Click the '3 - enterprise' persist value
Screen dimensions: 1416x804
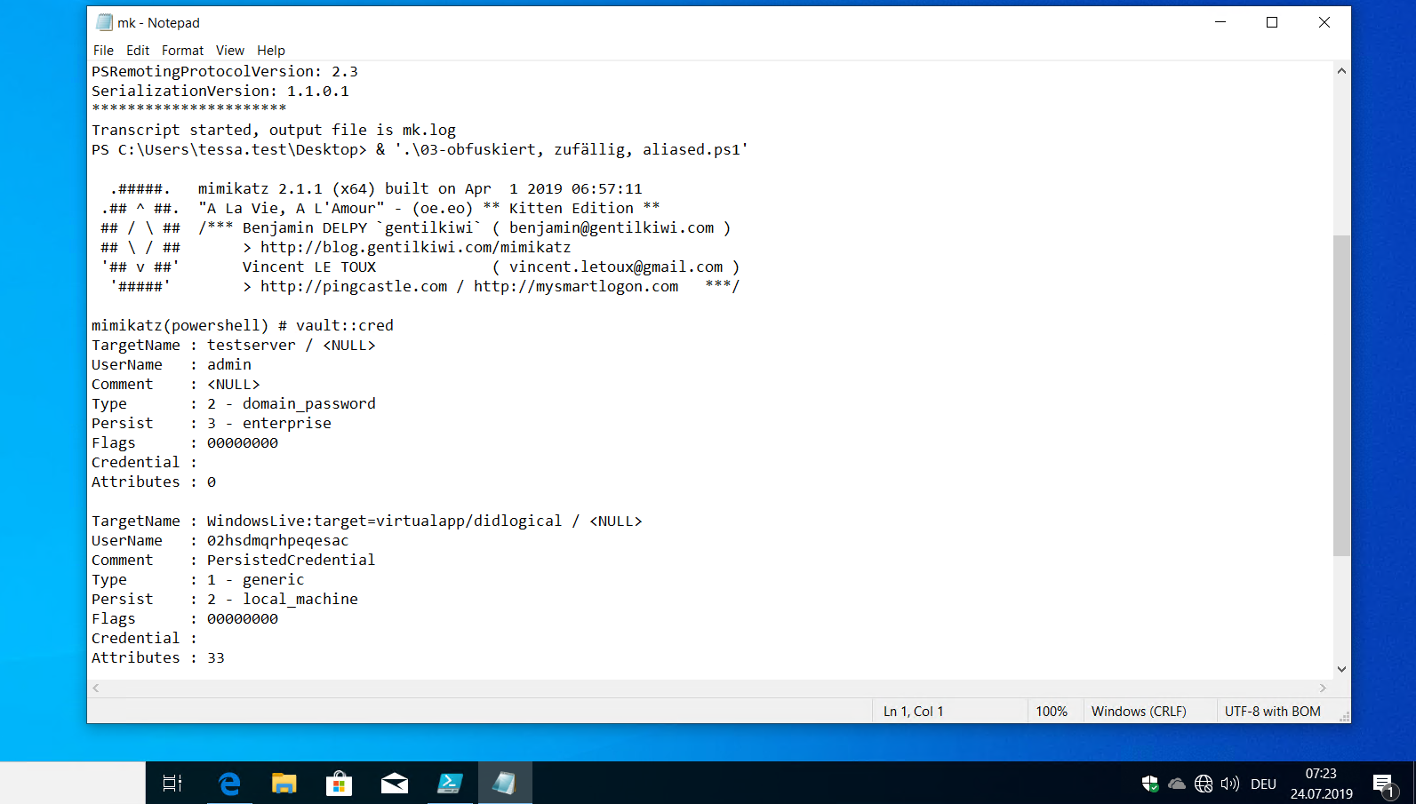(x=269, y=423)
